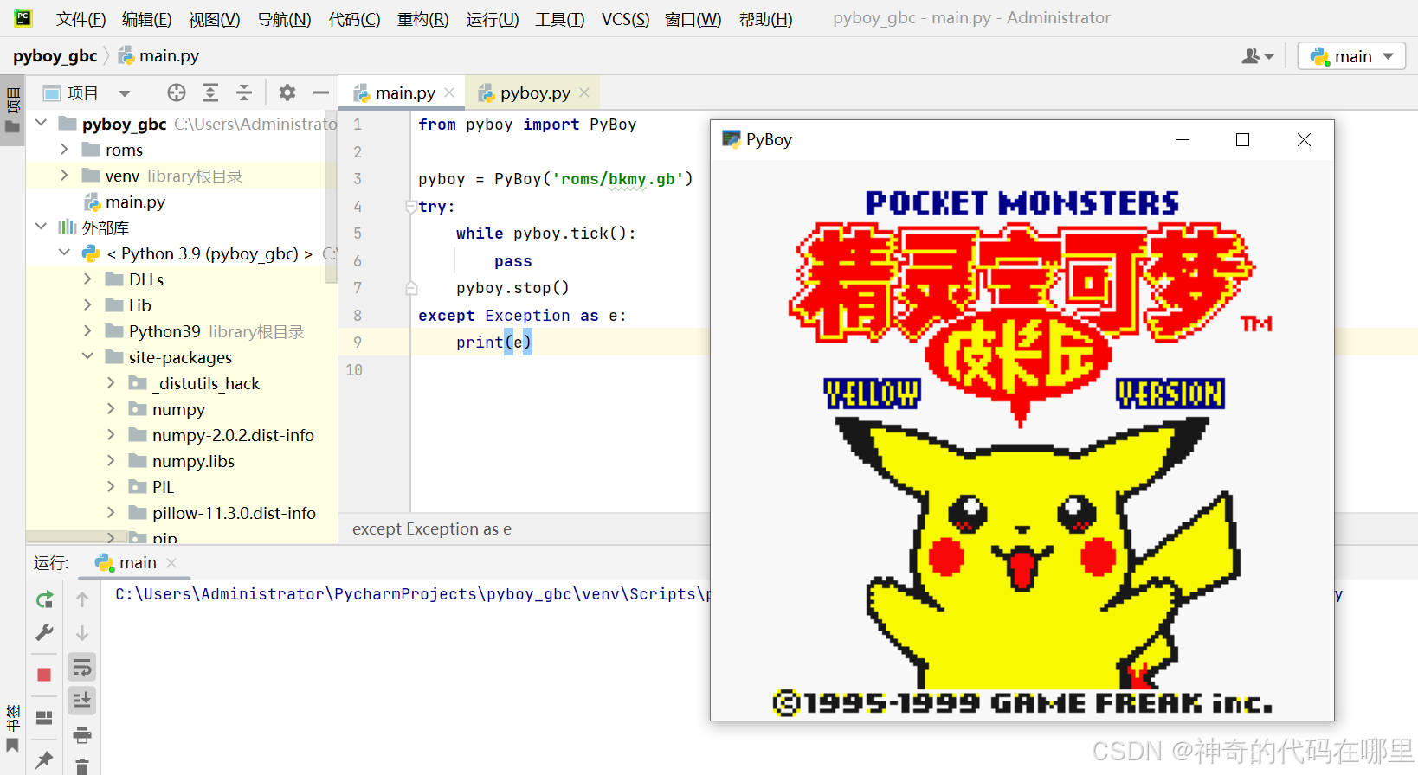Click main.py breadcrumb in navigation bar

pos(158,56)
